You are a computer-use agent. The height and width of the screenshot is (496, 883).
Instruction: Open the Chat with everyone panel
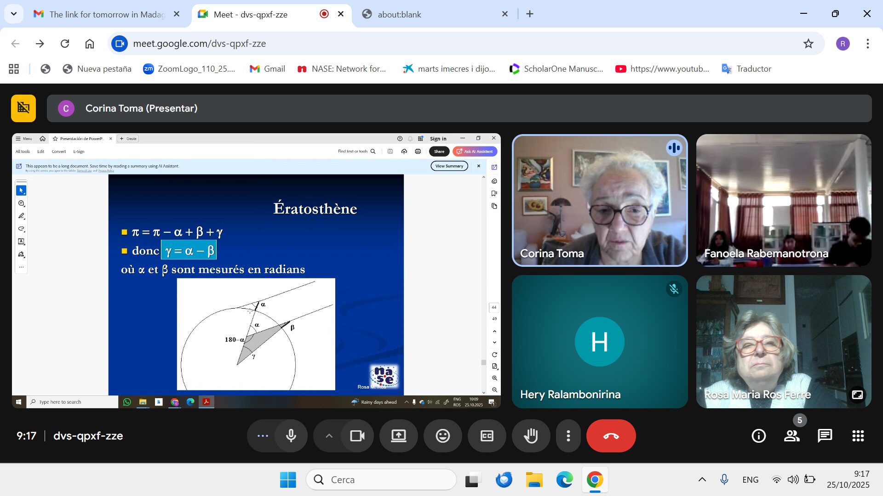(825, 436)
